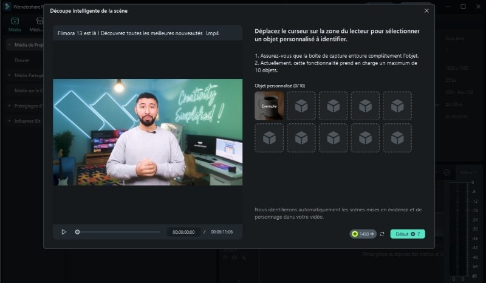Click the Filmora logo in title bar
486x283 pixels.
[7, 6]
